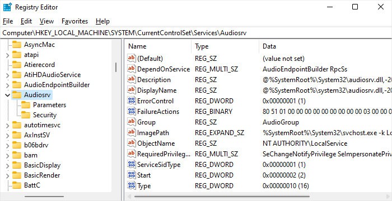Screen dimensions: 392x201
Task: Click the atapi folder icon
Action: pyautogui.click(x=17, y=55)
